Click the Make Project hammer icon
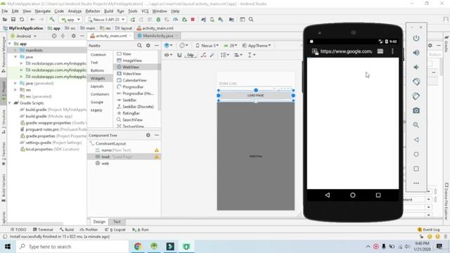This screenshot has width=450, height=253. (52, 20)
